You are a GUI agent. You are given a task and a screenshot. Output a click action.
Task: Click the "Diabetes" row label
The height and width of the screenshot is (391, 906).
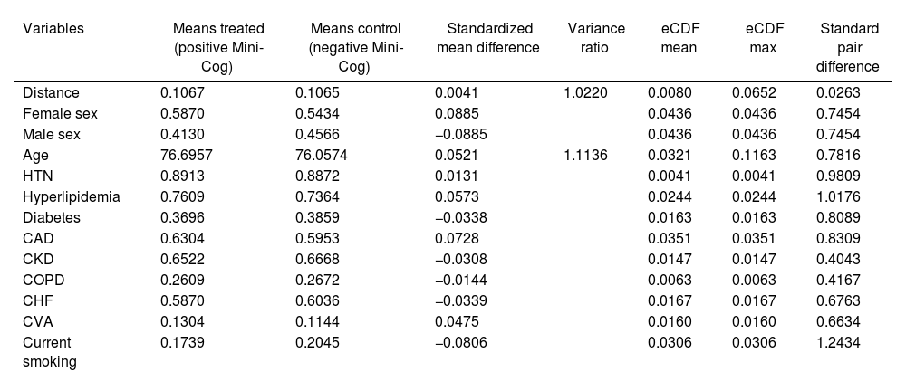coord(53,217)
